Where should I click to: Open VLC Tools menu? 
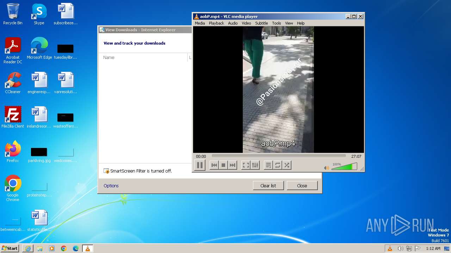[277, 23]
